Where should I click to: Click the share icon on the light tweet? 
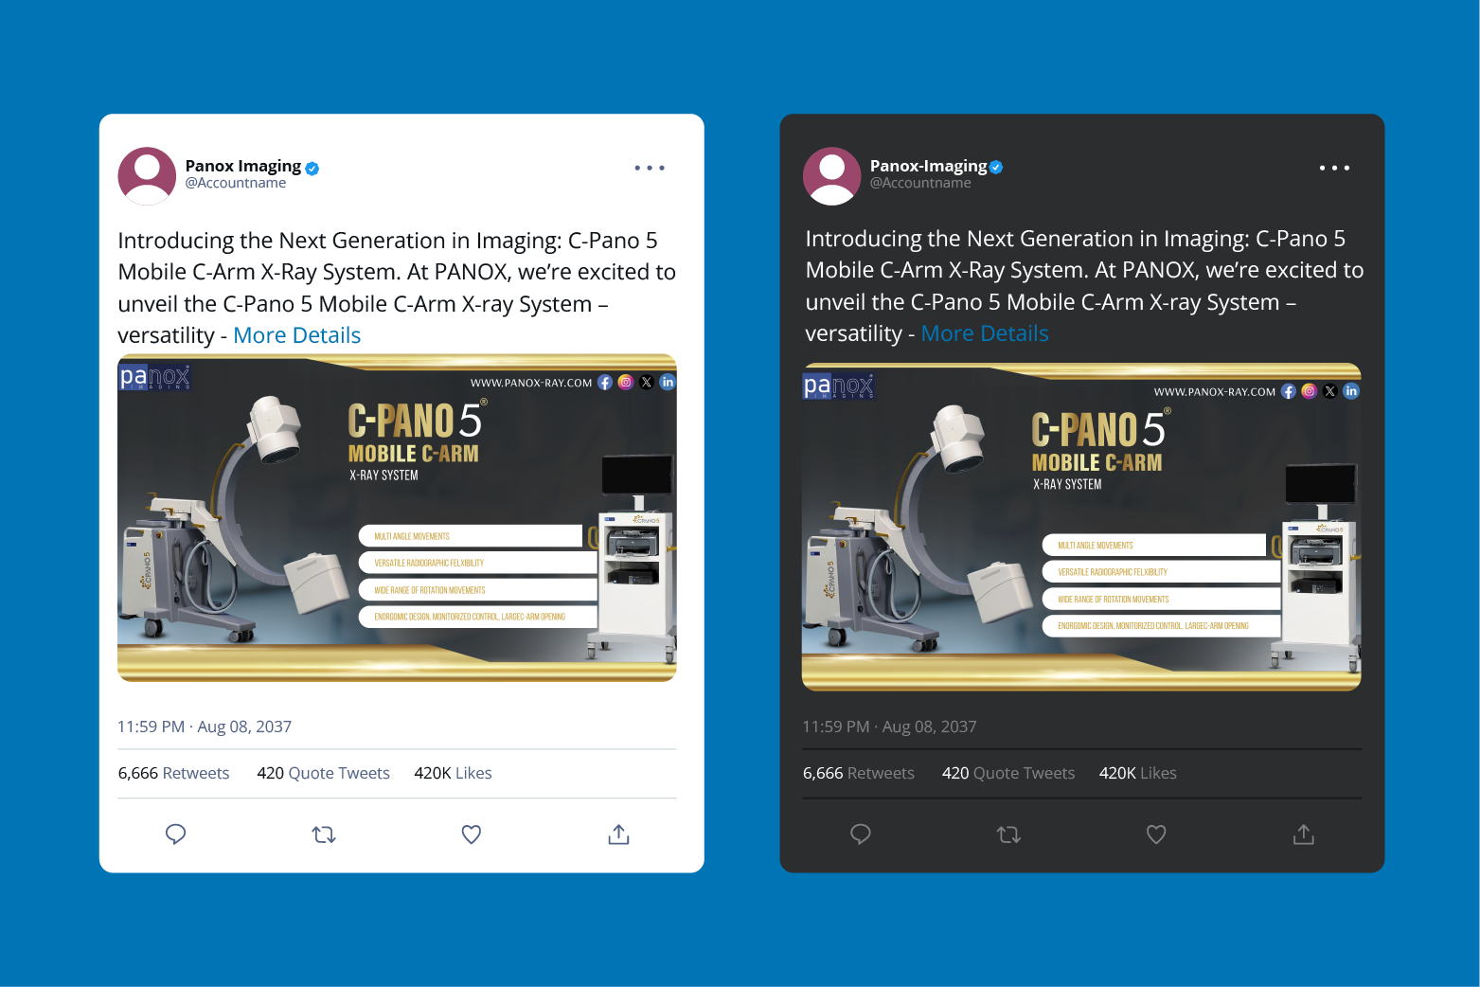618,834
